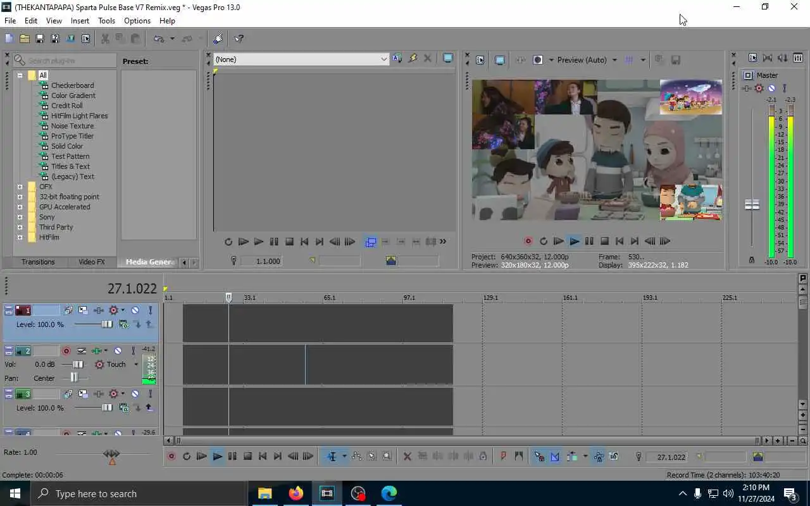Open the File menu

click(x=10, y=21)
